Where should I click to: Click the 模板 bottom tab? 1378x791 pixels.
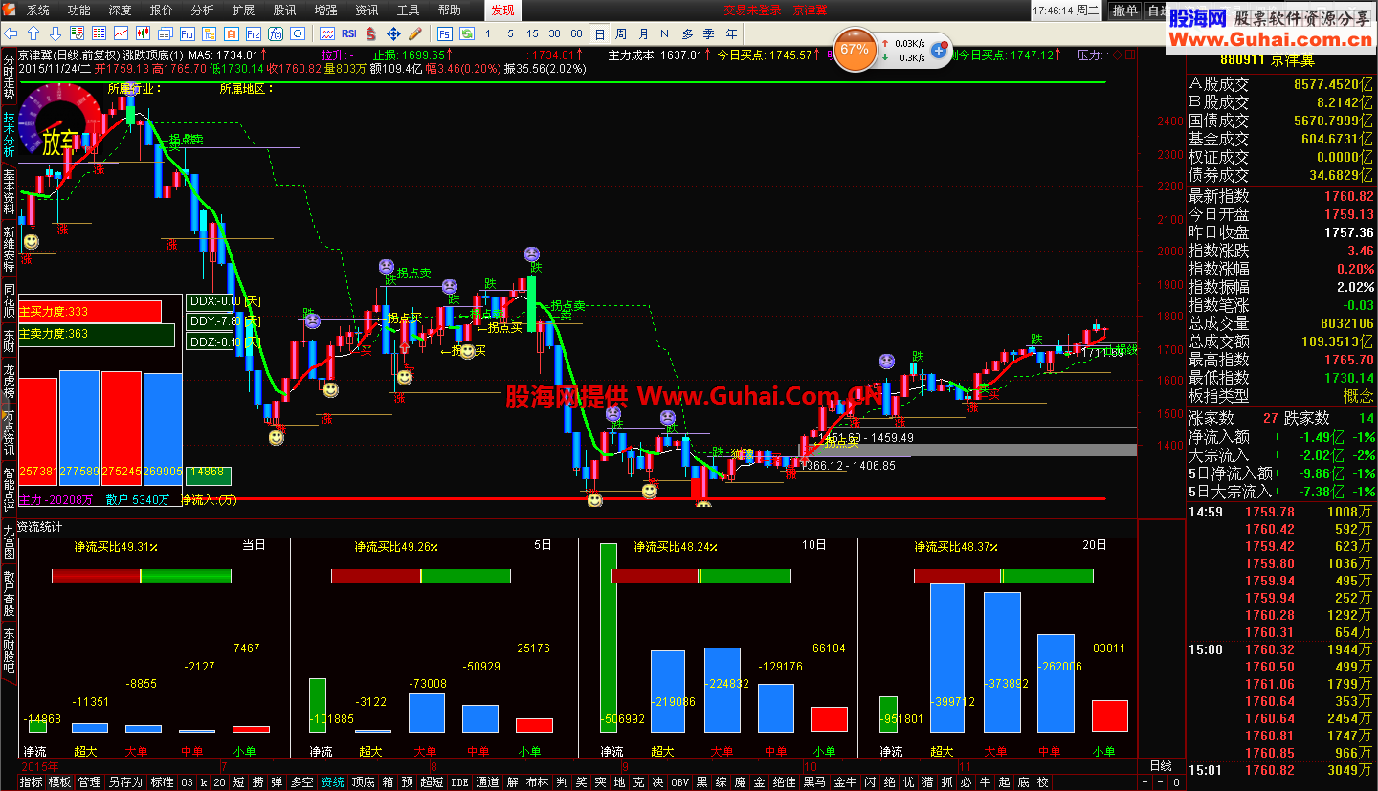(59, 782)
